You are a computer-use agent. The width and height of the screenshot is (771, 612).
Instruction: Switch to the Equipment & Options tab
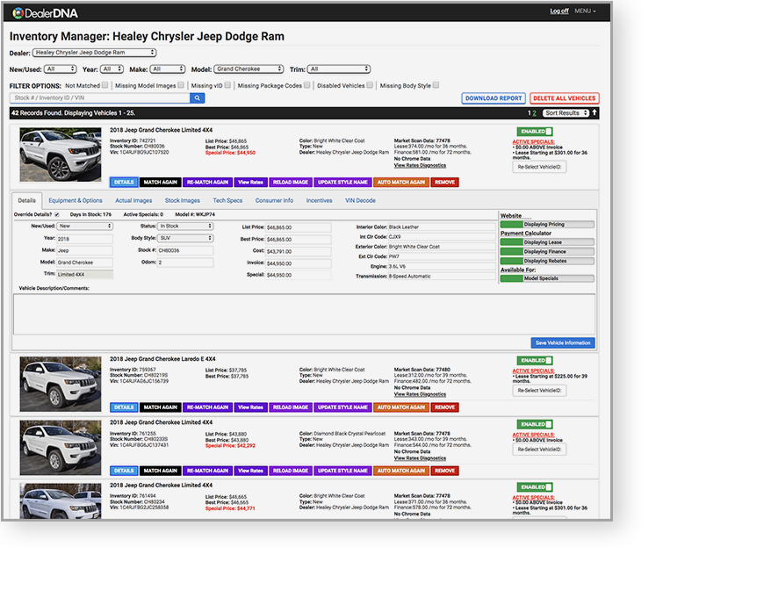tap(76, 200)
